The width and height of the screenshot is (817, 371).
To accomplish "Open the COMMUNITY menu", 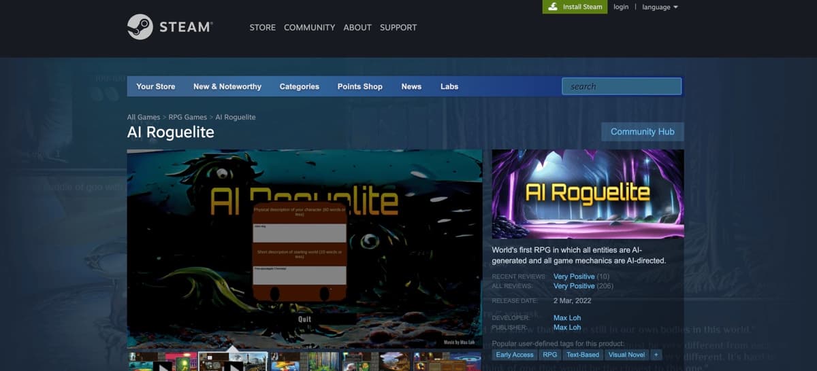I will click(x=310, y=27).
